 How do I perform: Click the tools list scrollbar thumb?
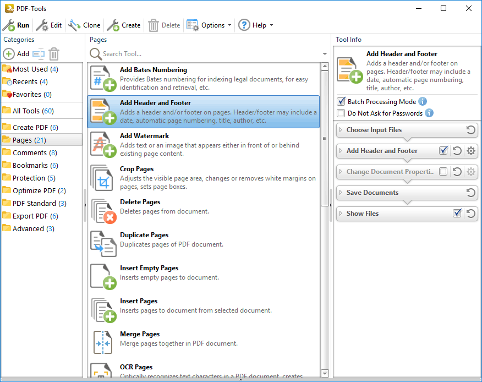(325, 138)
